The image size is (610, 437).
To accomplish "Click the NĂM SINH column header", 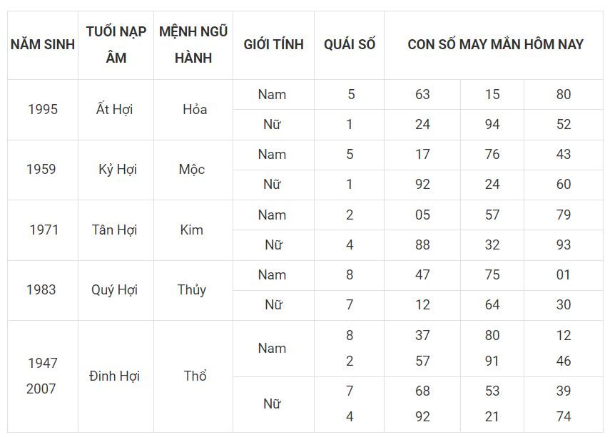I will (x=43, y=45).
